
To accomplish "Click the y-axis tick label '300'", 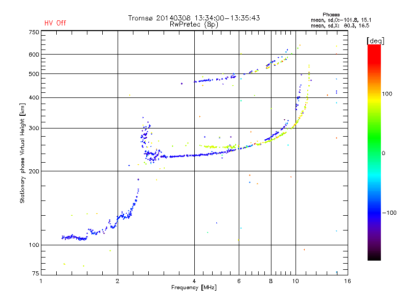I will [34, 128].
